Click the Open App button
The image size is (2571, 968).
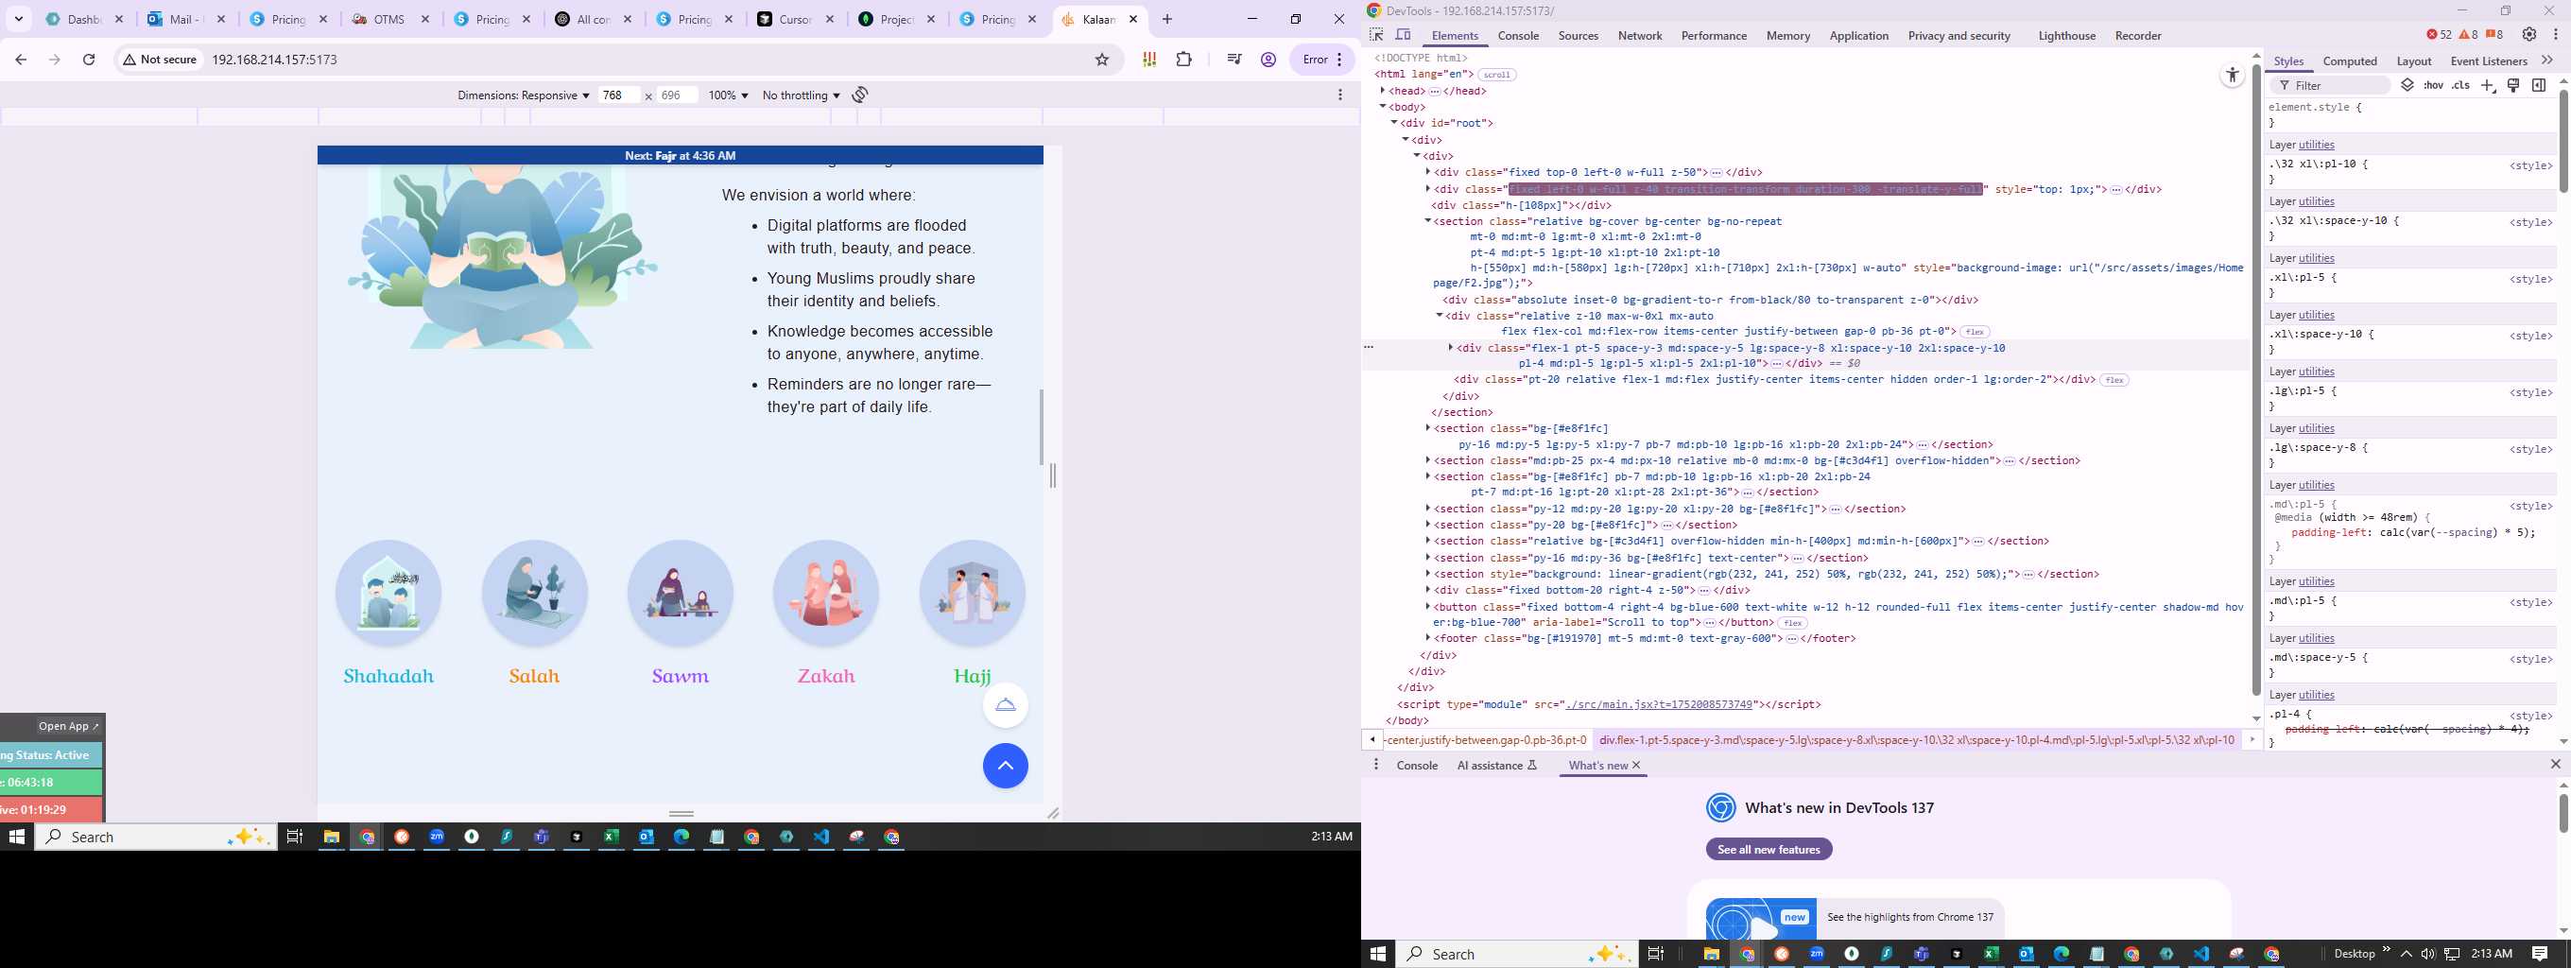pyautogui.click(x=69, y=725)
